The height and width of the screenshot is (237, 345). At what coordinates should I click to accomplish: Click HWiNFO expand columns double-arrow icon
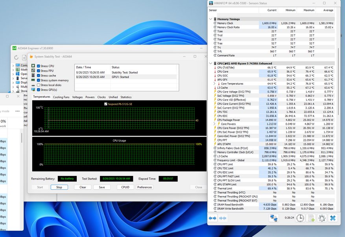click(213, 218)
